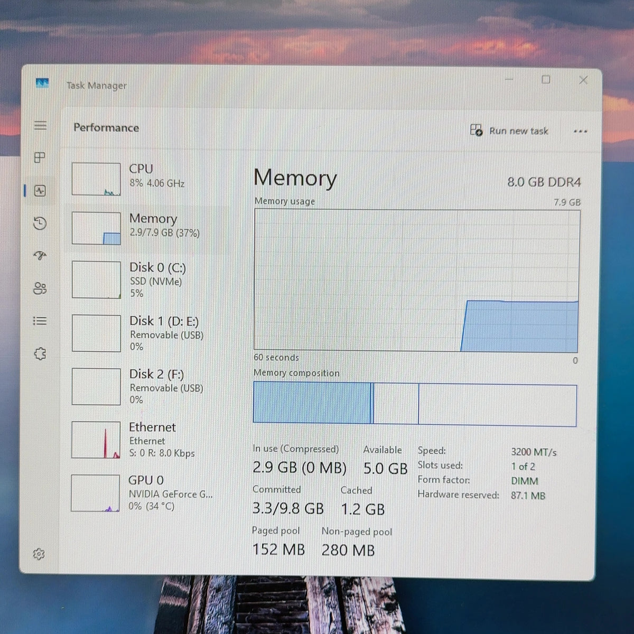Click the Paged pool value 152 MB
The width and height of the screenshot is (634, 634).
pyautogui.click(x=278, y=549)
